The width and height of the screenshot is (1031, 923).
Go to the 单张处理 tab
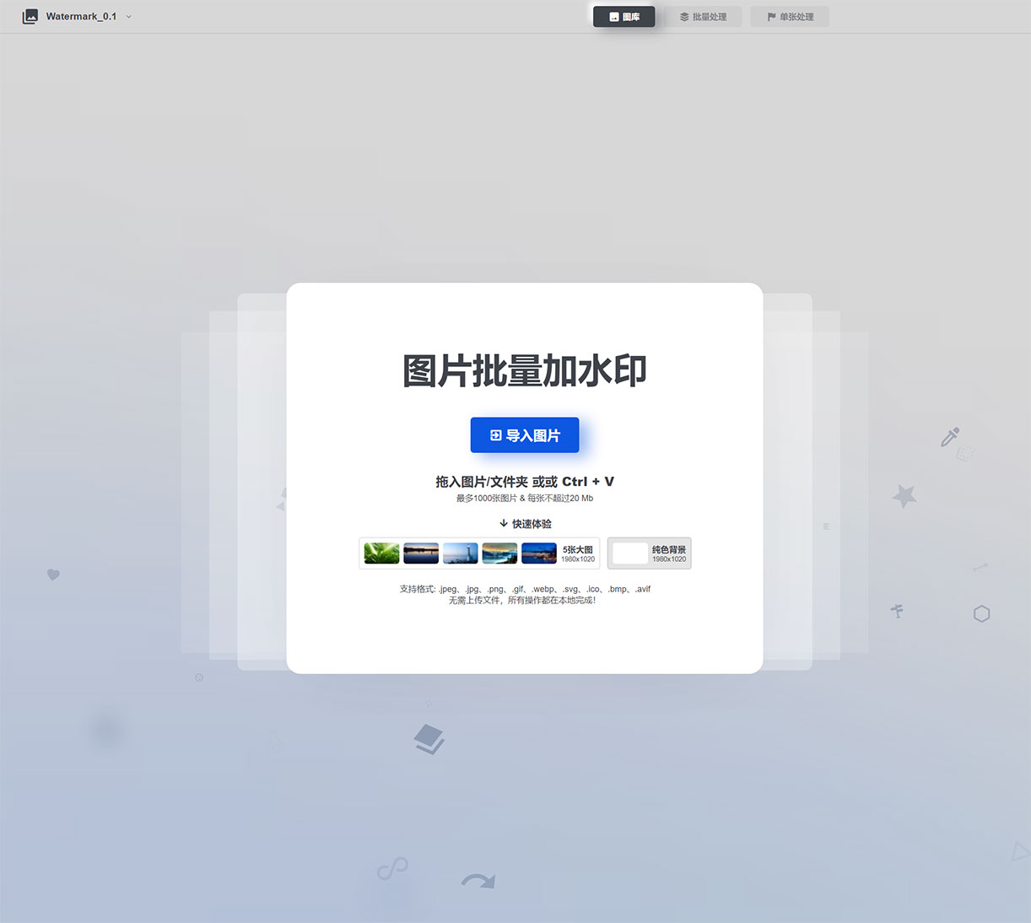pyautogui.click(x=790, y=17)
